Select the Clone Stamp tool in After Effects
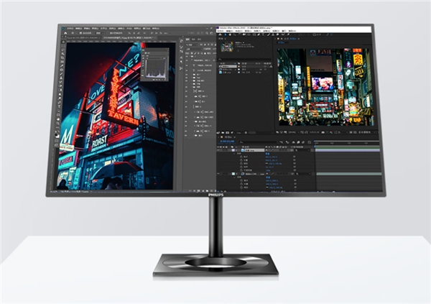This screenshot has height=304, width=431. 273,34
